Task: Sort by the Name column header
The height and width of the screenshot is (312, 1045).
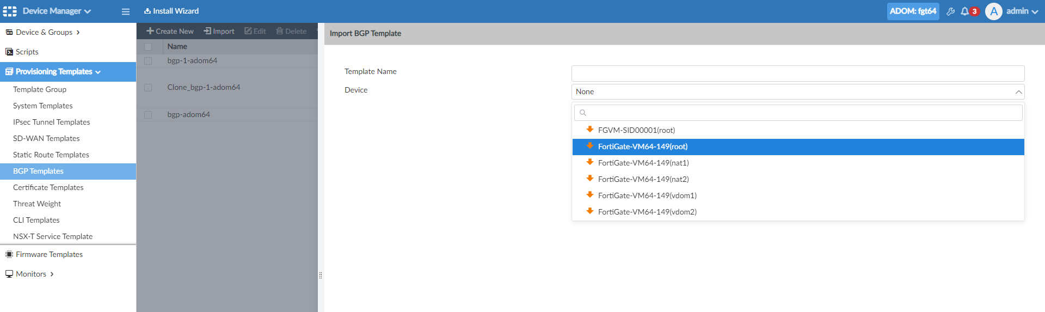Action: tap(177, 46)
